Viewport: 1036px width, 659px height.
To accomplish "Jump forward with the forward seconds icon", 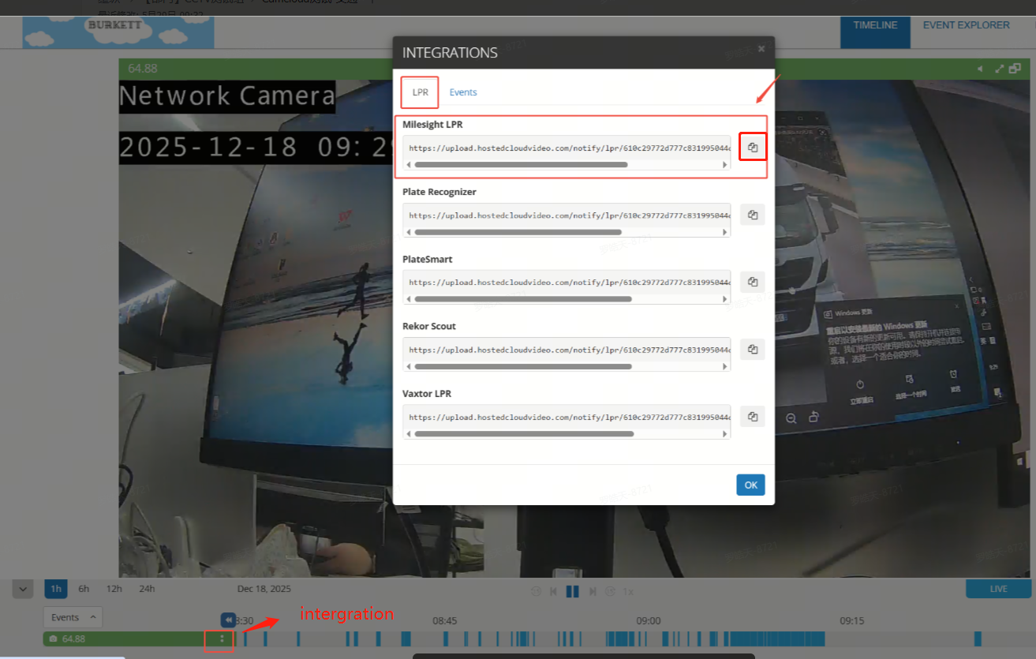I will pyautogui.click(x=610, y=591).
